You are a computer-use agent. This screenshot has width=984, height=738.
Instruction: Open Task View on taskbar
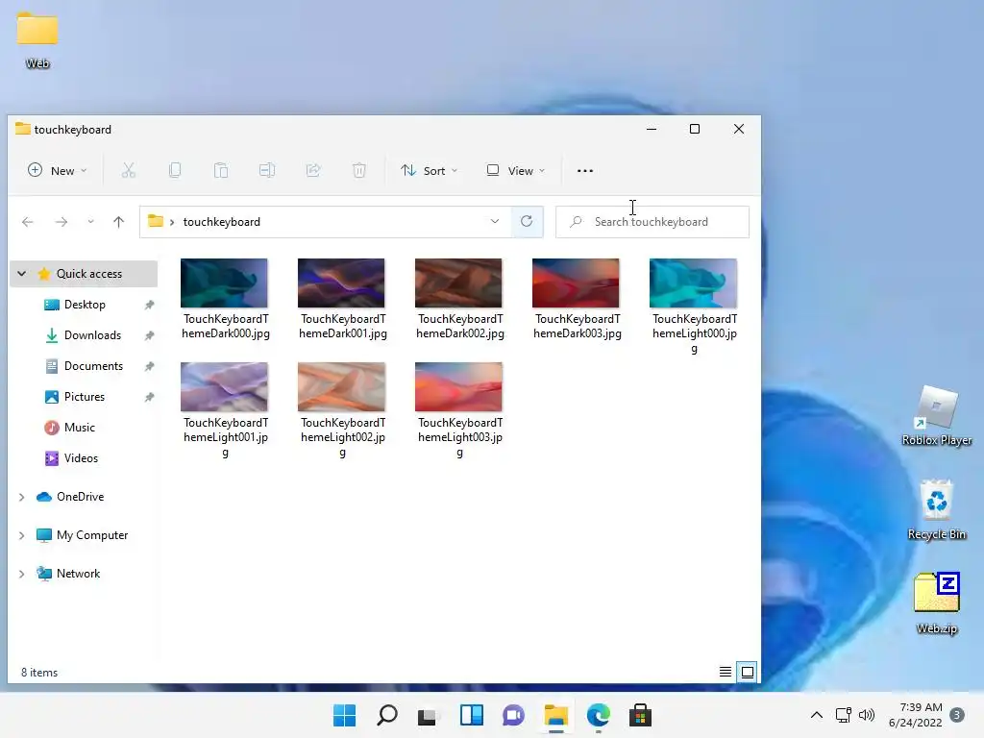pyautogui.click(x=429, y=715)
